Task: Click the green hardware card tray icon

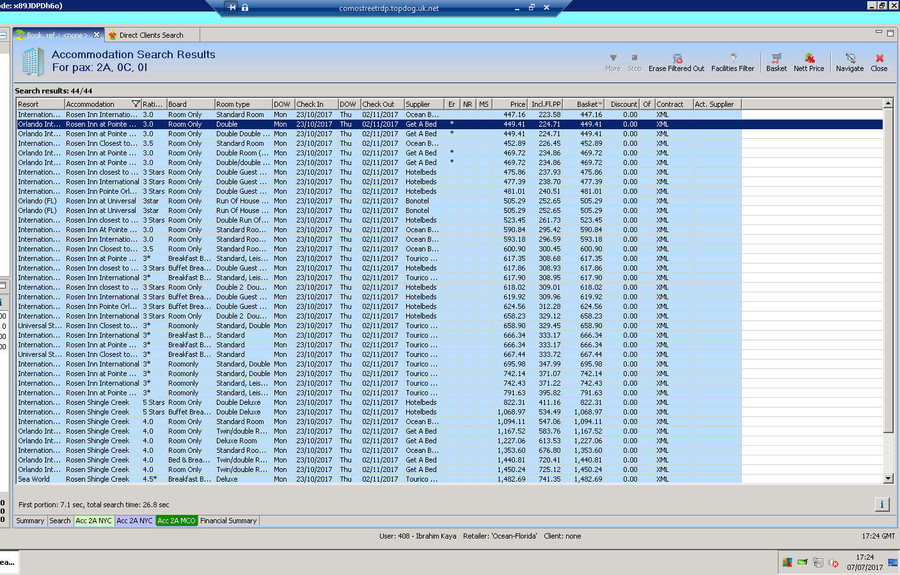Action: click(x=803, y=562)
